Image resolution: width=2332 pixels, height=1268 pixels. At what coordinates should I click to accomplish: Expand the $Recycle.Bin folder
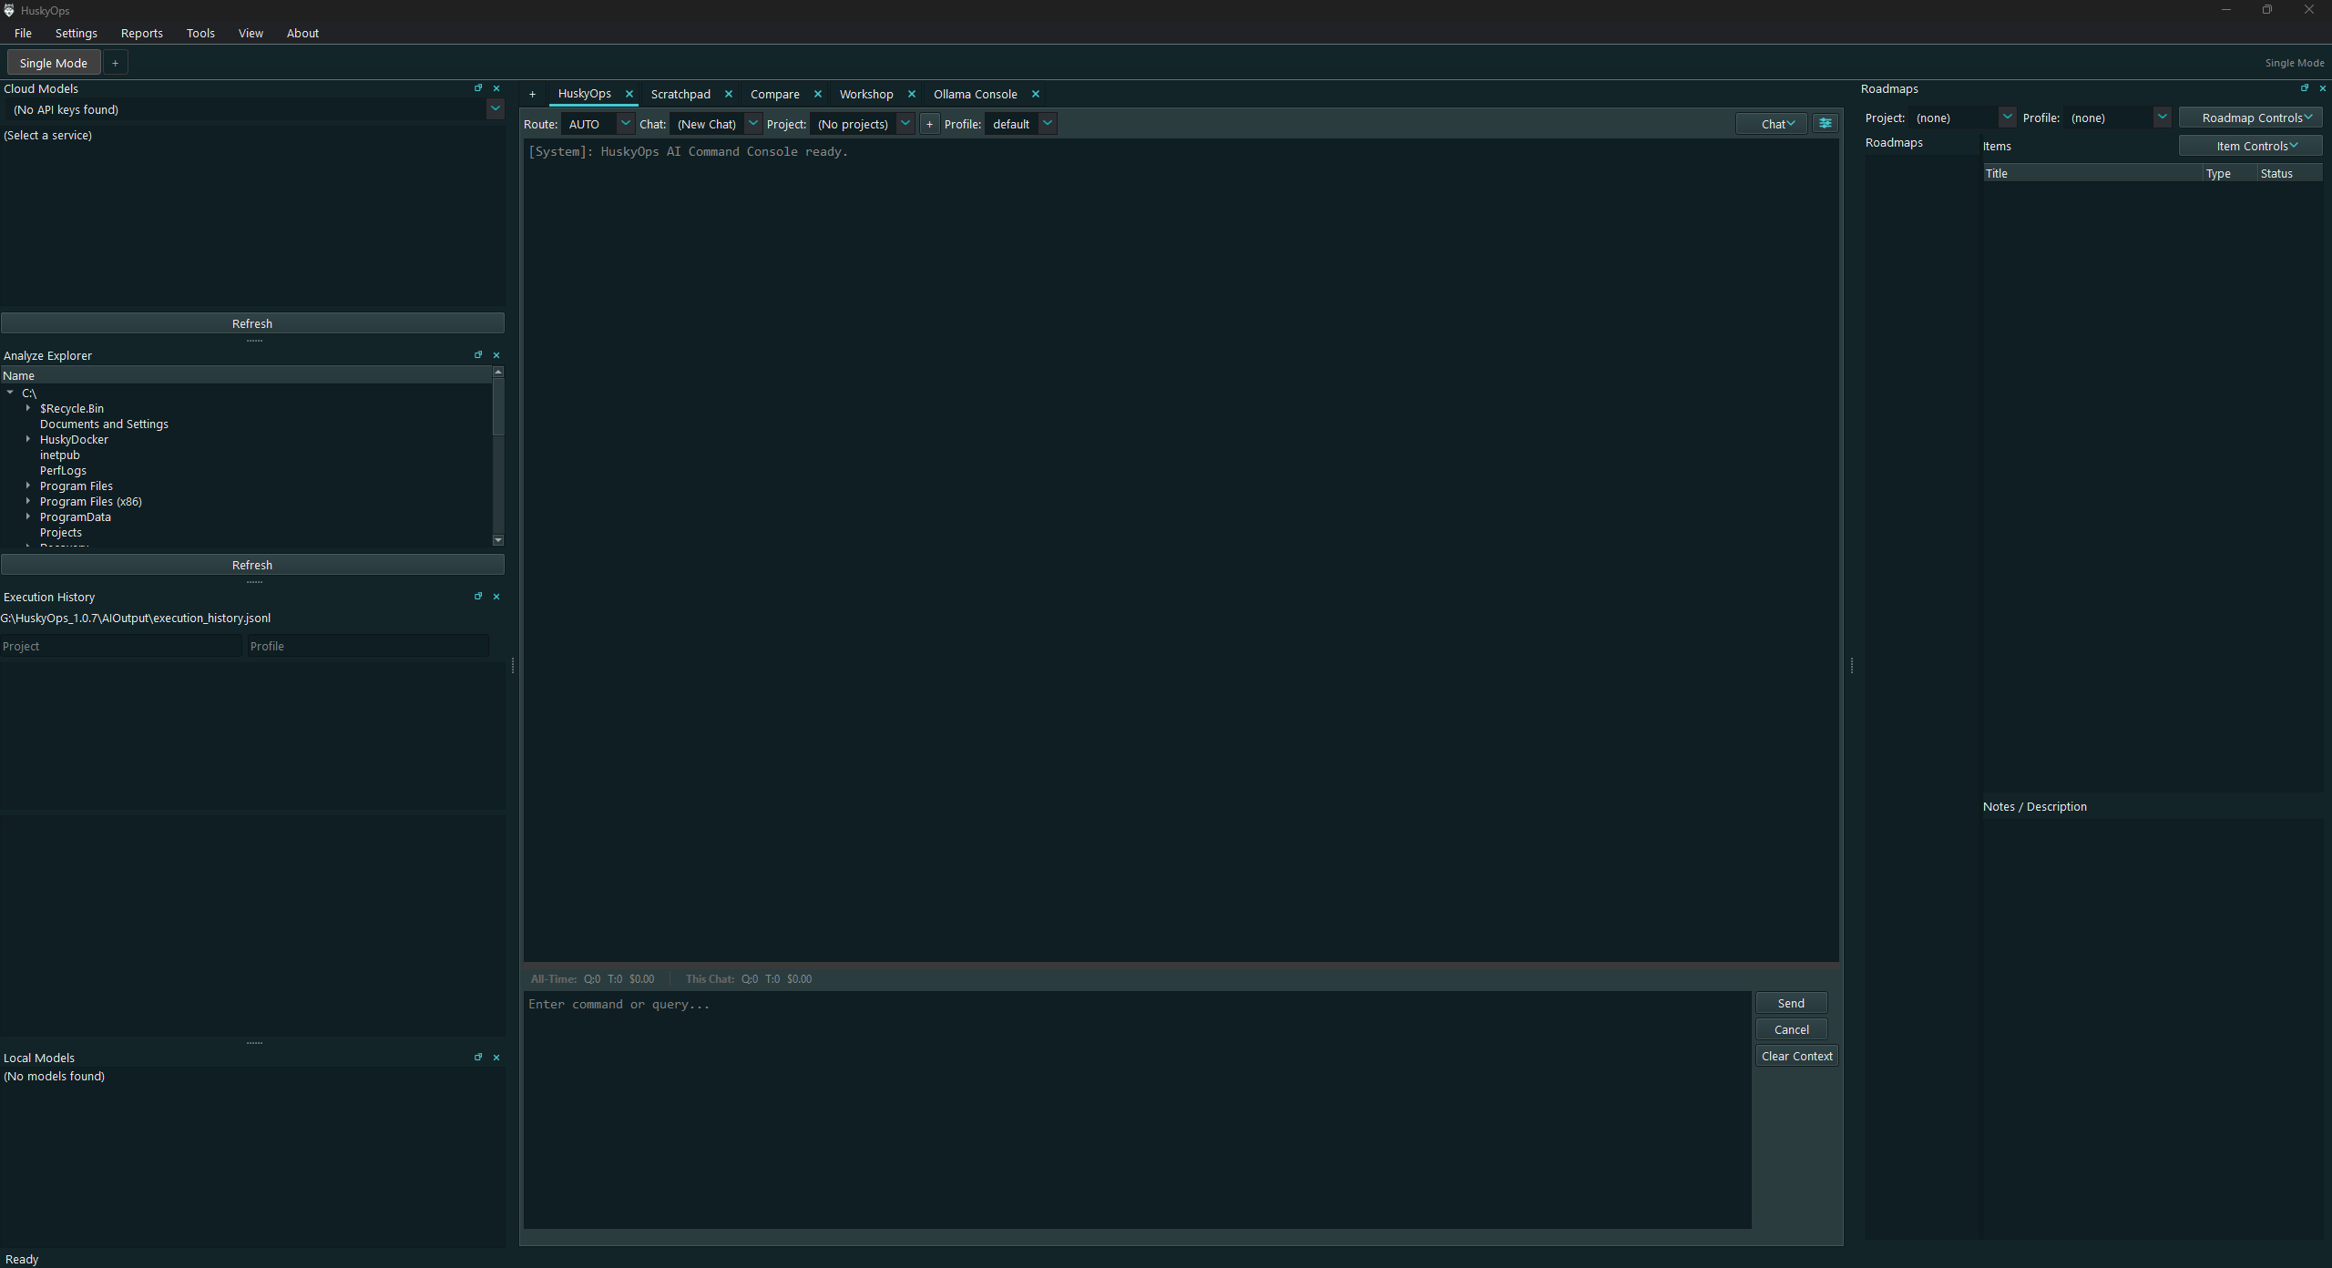(x=28, y=408)
